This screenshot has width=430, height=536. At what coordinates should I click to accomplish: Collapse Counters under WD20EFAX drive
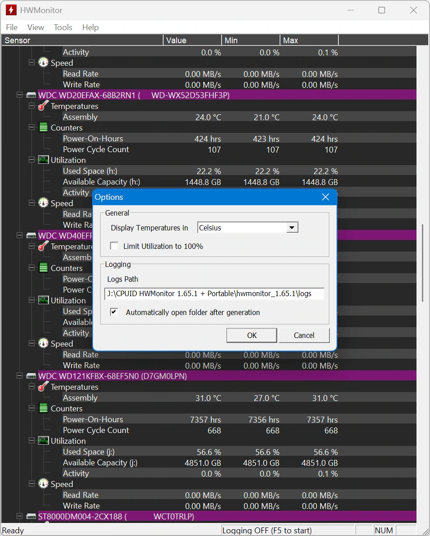coord(32,127)
